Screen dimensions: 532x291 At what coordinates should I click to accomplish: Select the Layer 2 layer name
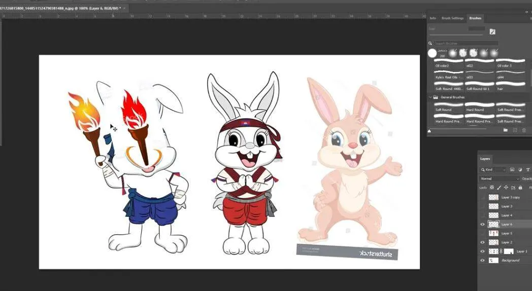[507, 242]
